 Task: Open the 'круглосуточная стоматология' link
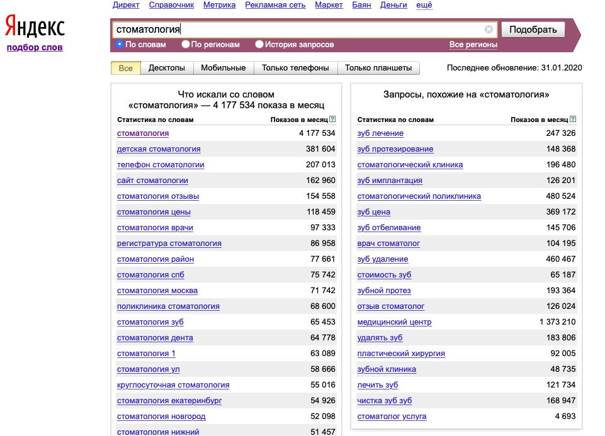[x=173, y=385]
